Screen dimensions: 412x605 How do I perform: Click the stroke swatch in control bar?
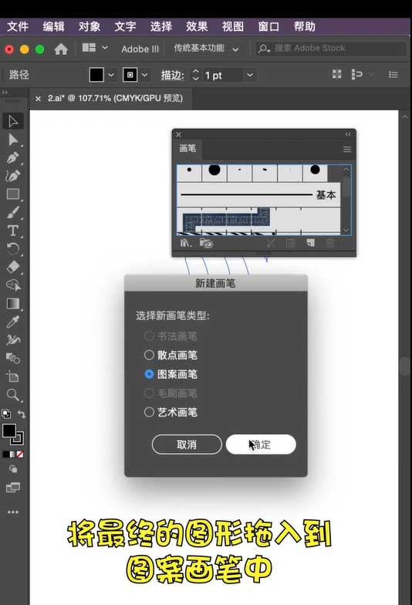coord(130,75)
